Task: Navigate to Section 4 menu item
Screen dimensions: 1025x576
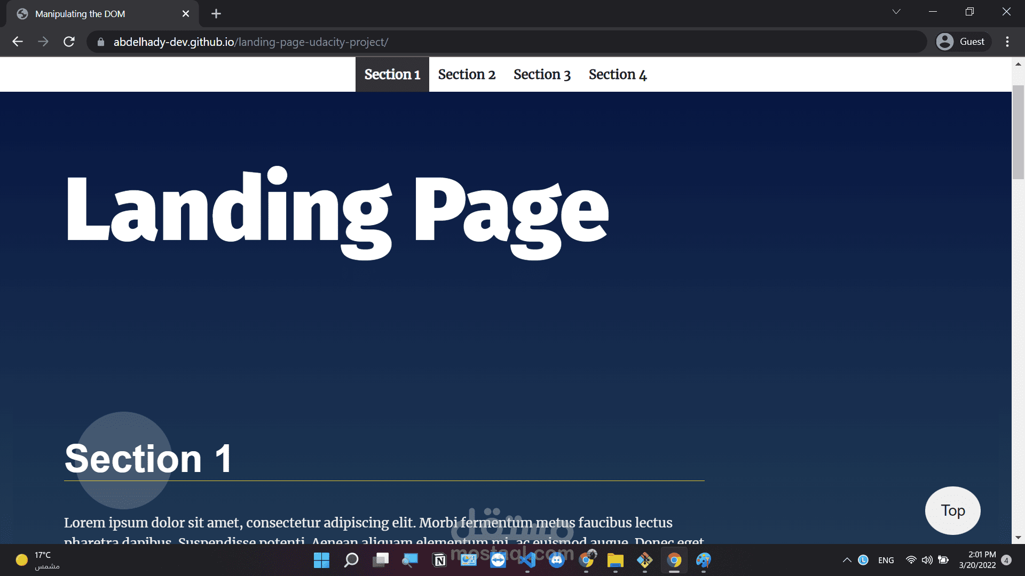Action: [617, 74]
